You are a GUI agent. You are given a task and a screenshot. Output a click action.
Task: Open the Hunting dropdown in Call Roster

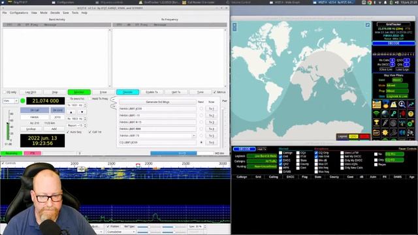click(x=262, y=166)
